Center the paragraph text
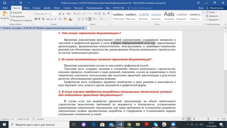Screen dimensions: 227x128 coord(83,19)
